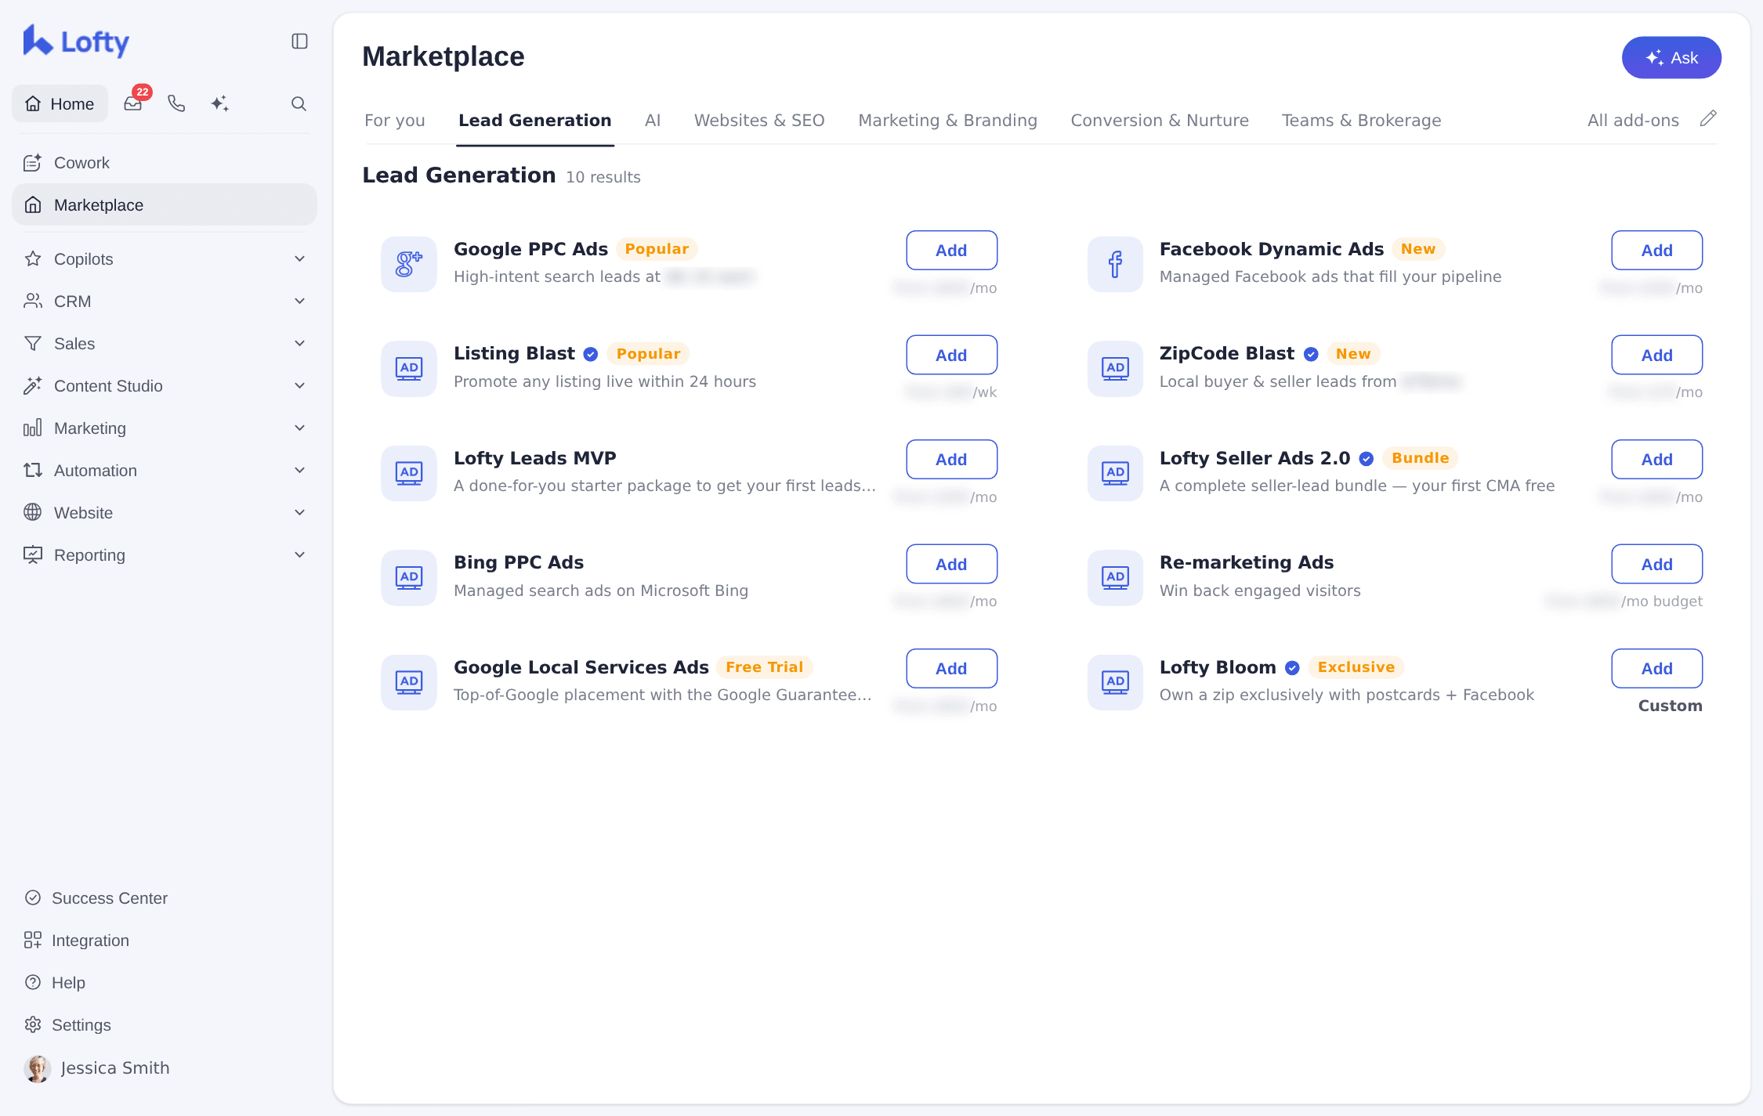Open the AI sparkle icon in sidebar
Image resolution: width=1763 pixels, height=1116 pixels.
coord(219,103)
